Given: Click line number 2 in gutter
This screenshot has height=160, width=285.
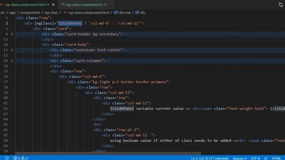Looking at the screenshot, I should point(7,23).
